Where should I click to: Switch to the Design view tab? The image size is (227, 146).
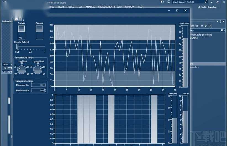tap(7, 68)
